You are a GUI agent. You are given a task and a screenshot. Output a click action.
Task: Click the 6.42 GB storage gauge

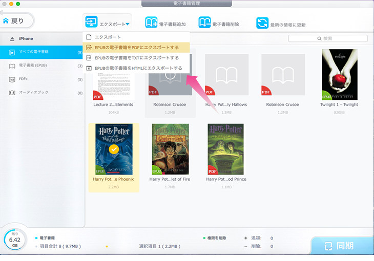[15, 240]
